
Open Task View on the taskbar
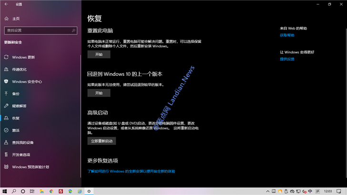[32, 191]
